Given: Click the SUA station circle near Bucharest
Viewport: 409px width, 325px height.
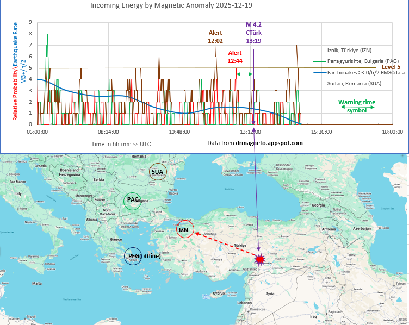Looking at the screenshot, I should 158,172.
